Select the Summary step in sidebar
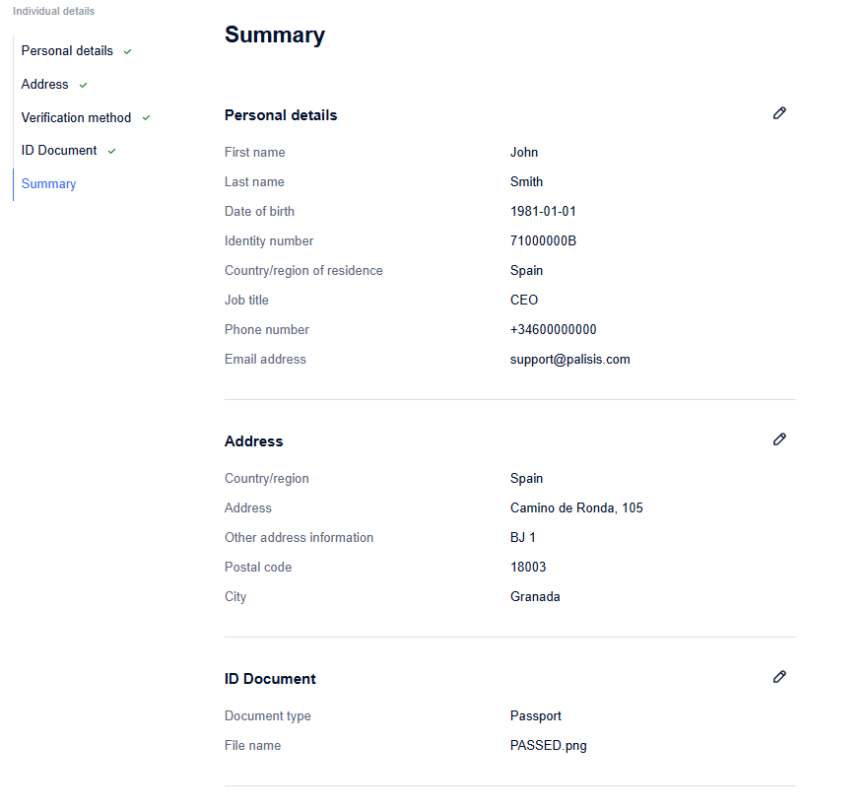Viewport: 867px width, 810px height. click(48, 184)
